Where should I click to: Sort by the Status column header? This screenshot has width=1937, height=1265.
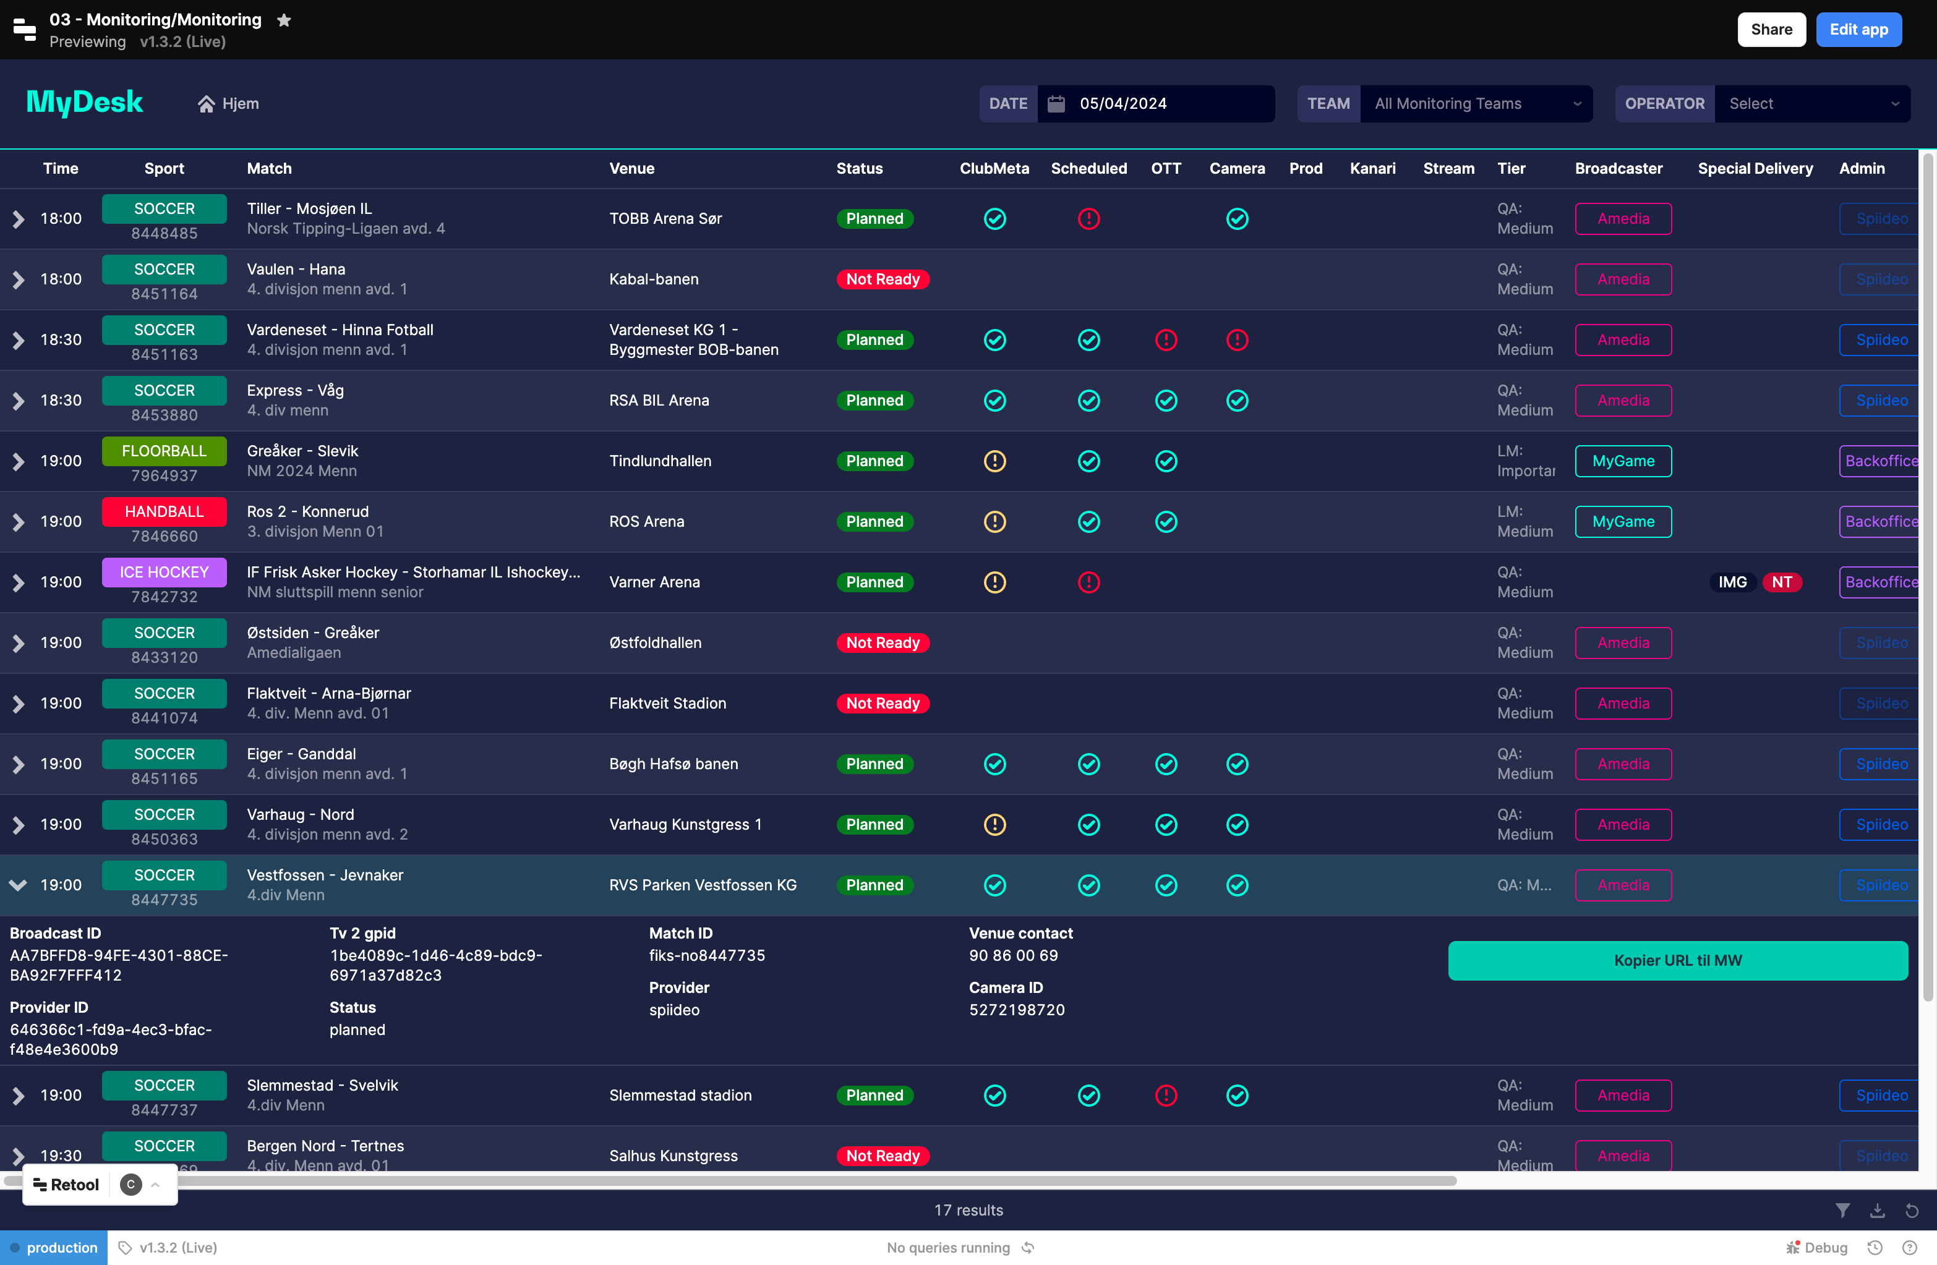[860, 168]
